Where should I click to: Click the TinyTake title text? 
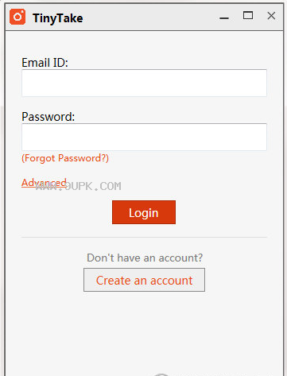[x=58, y=18]
